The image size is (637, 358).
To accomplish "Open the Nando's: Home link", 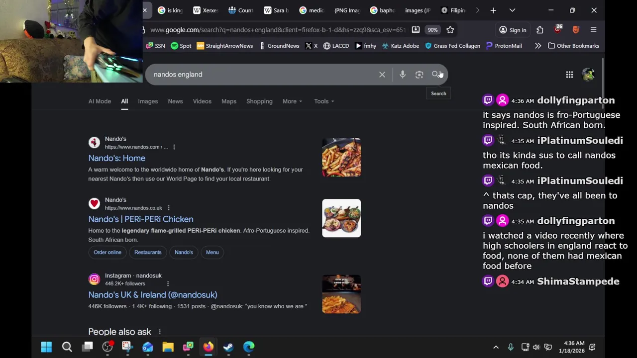I will pos(116,158).
